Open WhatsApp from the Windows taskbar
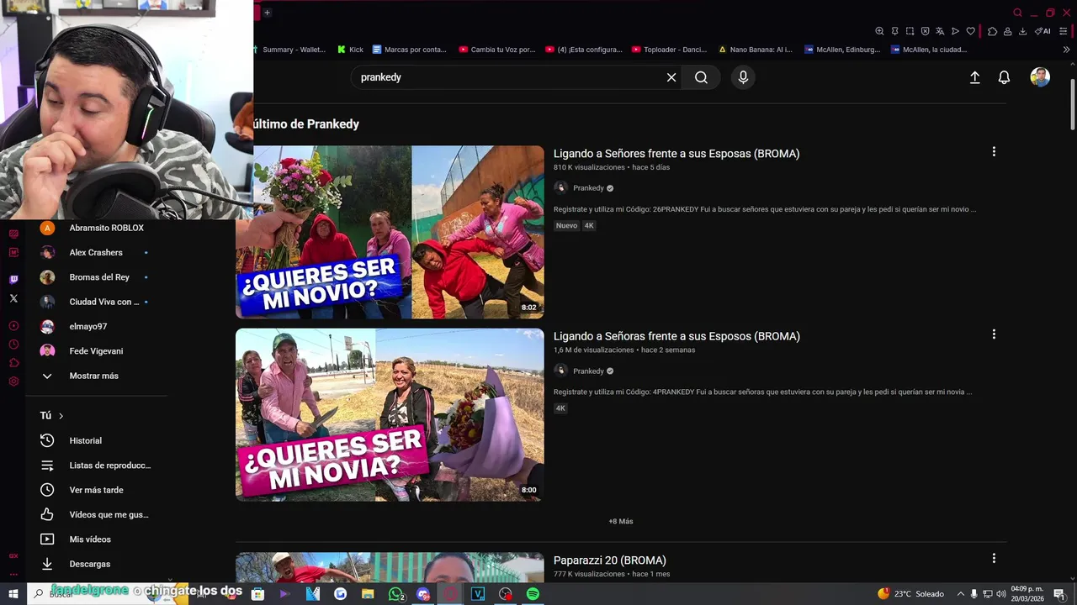Viewport: 1077px width, 605px height. point(395,594)
